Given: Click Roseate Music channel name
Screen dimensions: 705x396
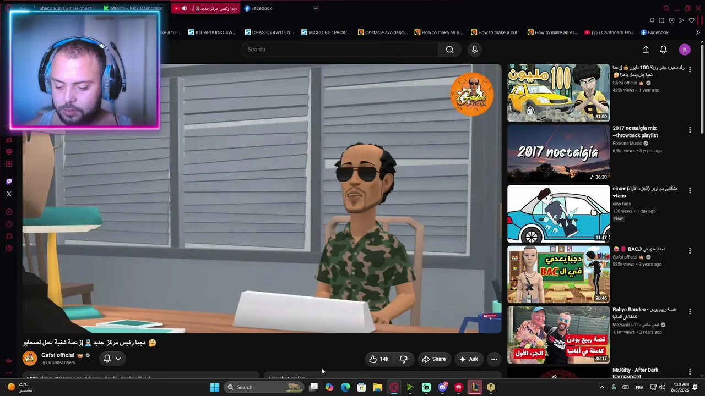Looking at the screenshot, I should tap(627, 144).
